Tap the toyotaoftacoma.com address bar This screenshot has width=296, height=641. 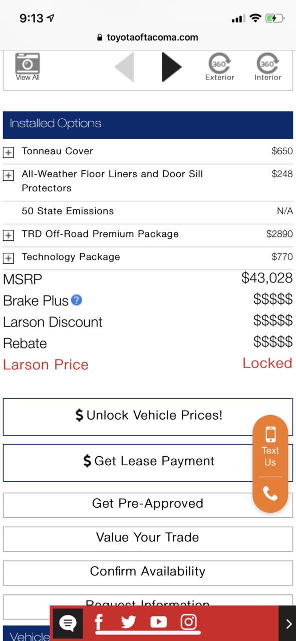point(148,37)
